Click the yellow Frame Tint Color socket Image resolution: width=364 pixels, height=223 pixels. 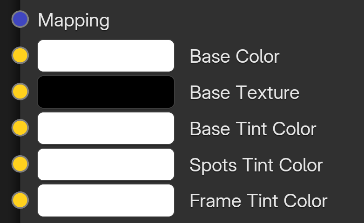[x=20, y=200]
